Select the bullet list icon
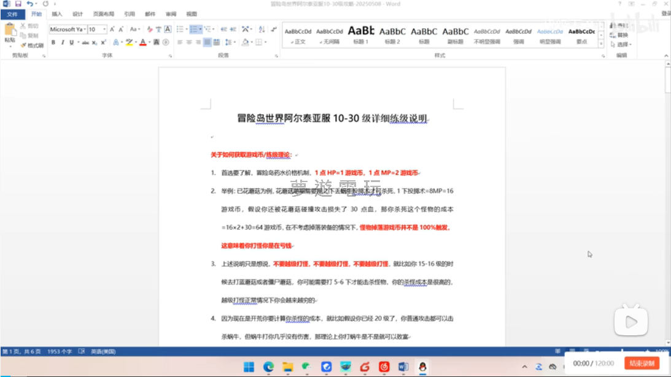Screen dimensions: 671x377 [x=179, y=29]
